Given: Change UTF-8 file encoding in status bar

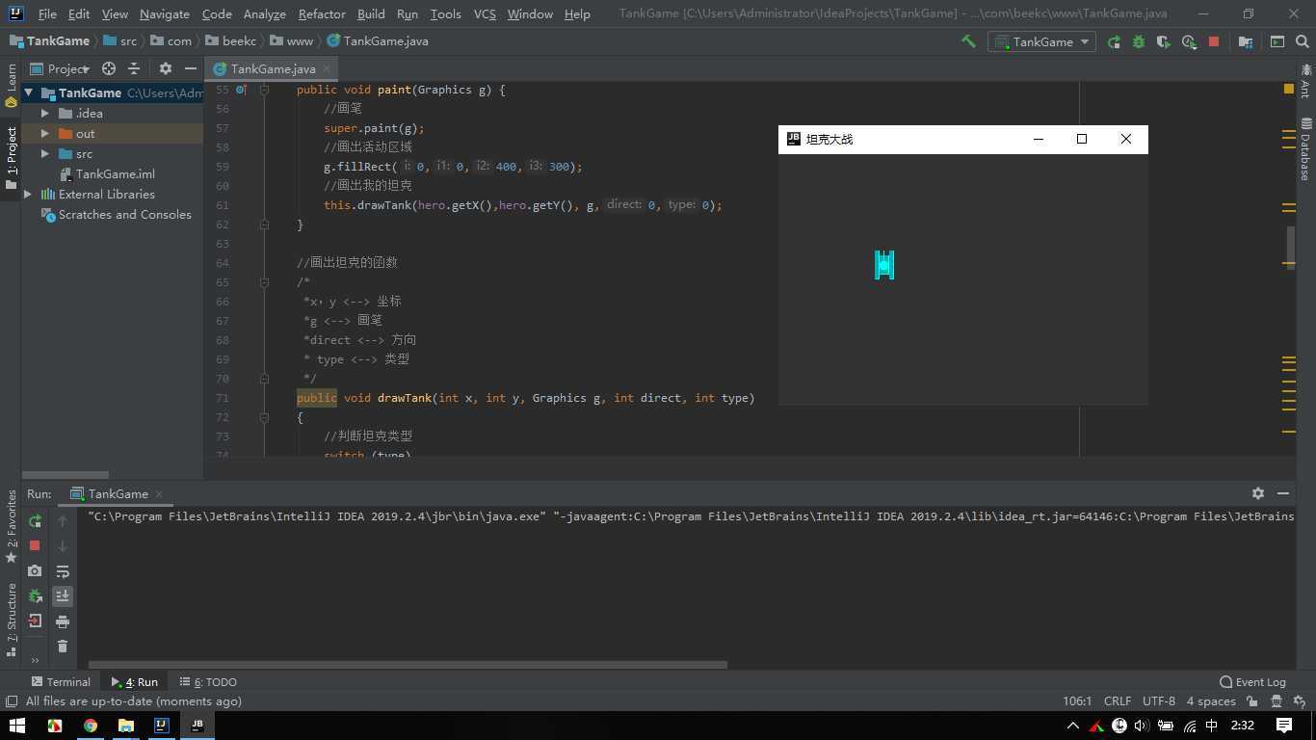Looking at the screenshot, I should [x=1159, y=701].
